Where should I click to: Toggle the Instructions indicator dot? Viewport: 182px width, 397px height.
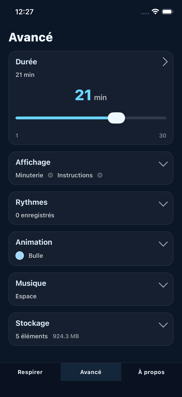[x=100, y=175]
